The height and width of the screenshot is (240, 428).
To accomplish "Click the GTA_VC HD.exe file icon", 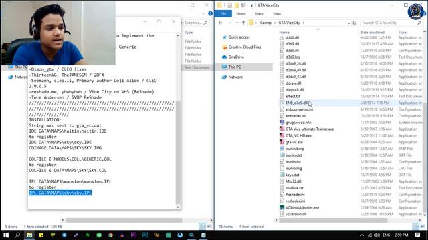I will 282,135.
